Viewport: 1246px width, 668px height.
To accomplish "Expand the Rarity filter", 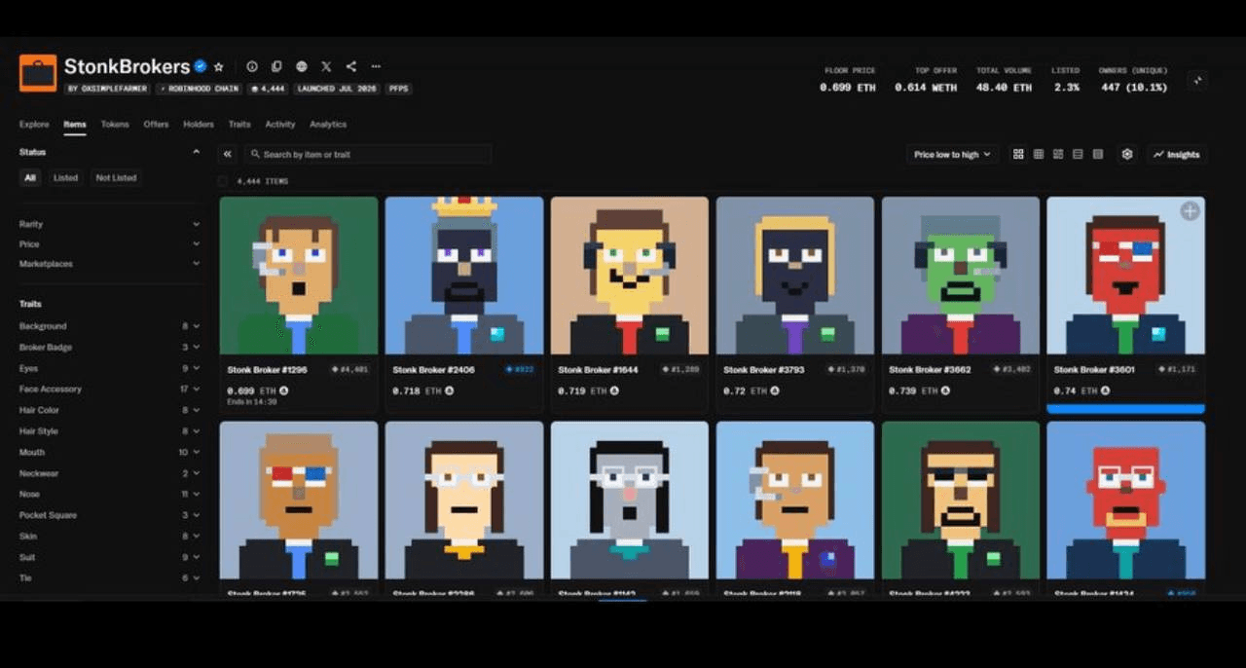I will click(x=110, y=224).
